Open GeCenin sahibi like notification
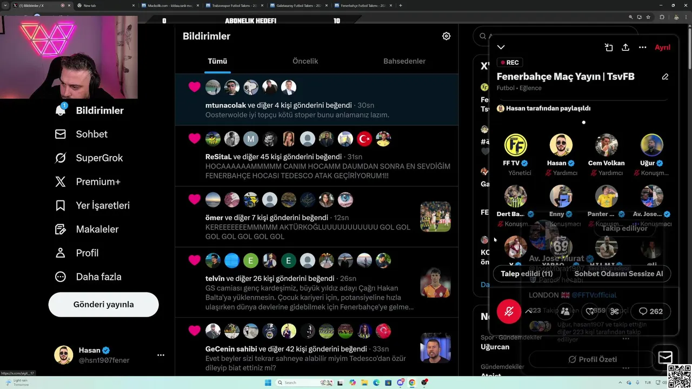The height and width of the screenshot is (389, 692). point(317,347)
